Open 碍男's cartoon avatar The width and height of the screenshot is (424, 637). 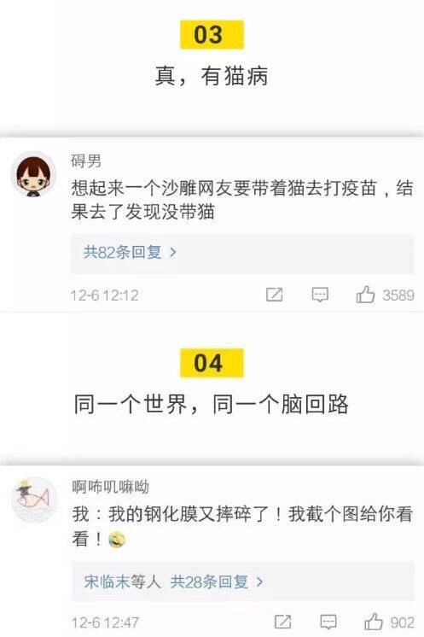(x=33, y=176)
